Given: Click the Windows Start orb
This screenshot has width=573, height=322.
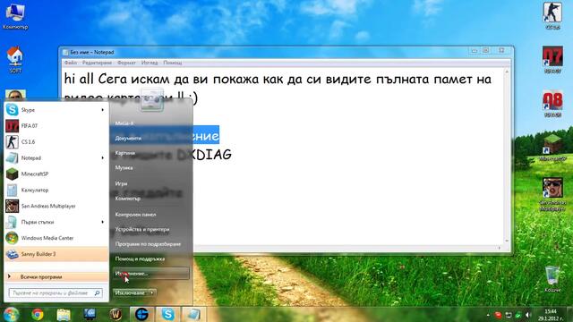Looking at the screenshot, I should point(12,314).
